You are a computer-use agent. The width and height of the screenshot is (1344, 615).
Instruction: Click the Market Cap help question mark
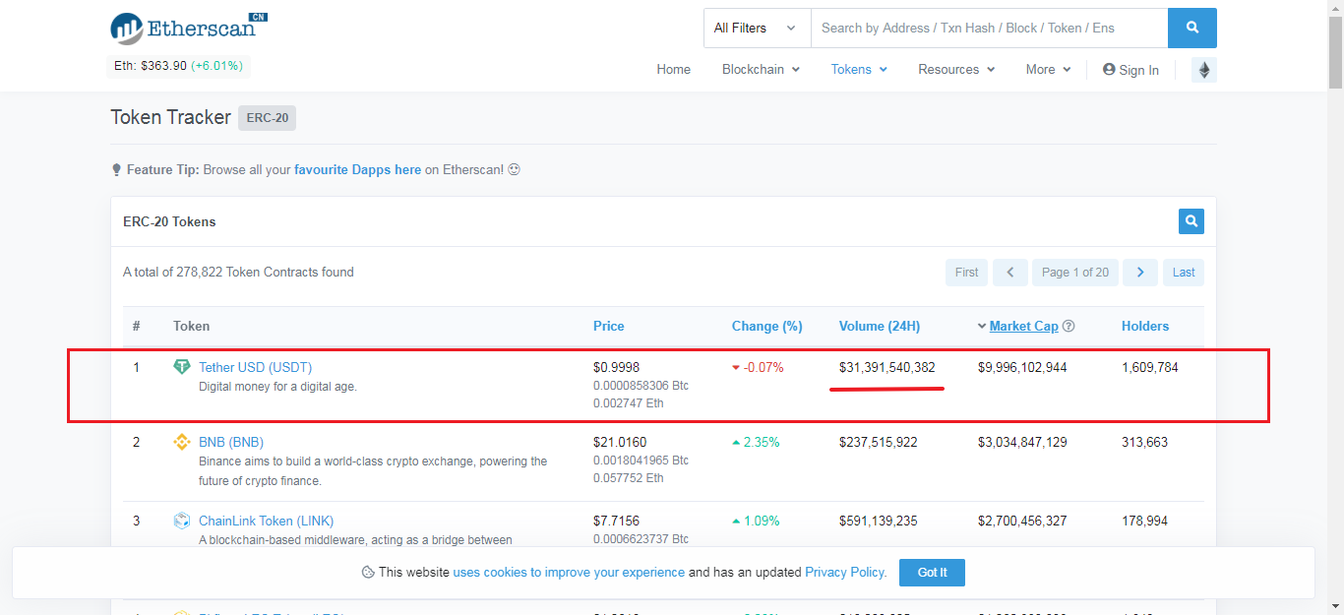pyautogui.click(x=1069, y=326)
